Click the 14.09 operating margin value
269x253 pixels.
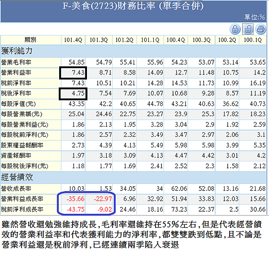pyautogui.click(x=155, y=73)
